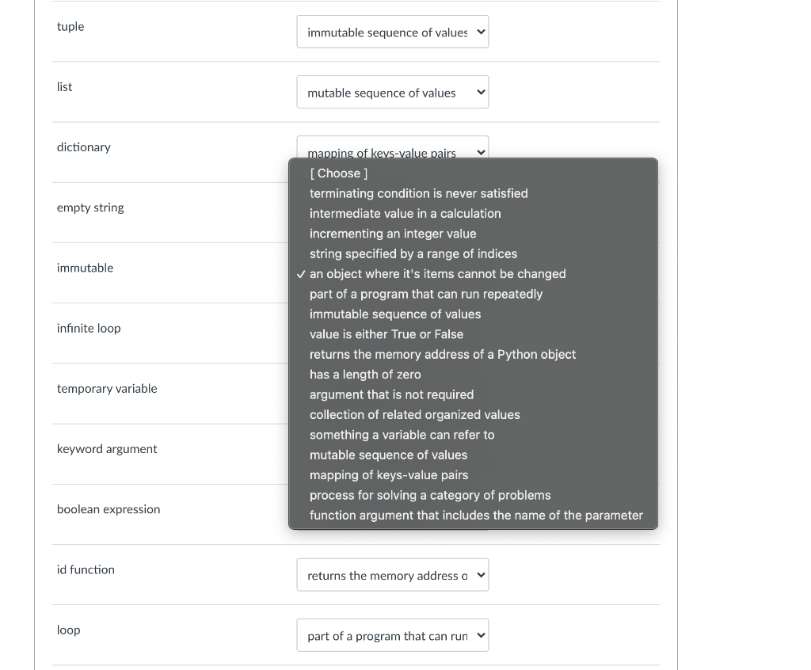Open the tuple answer dropdown
Screen dimensions: 811x670
click(x=392, y=32)
